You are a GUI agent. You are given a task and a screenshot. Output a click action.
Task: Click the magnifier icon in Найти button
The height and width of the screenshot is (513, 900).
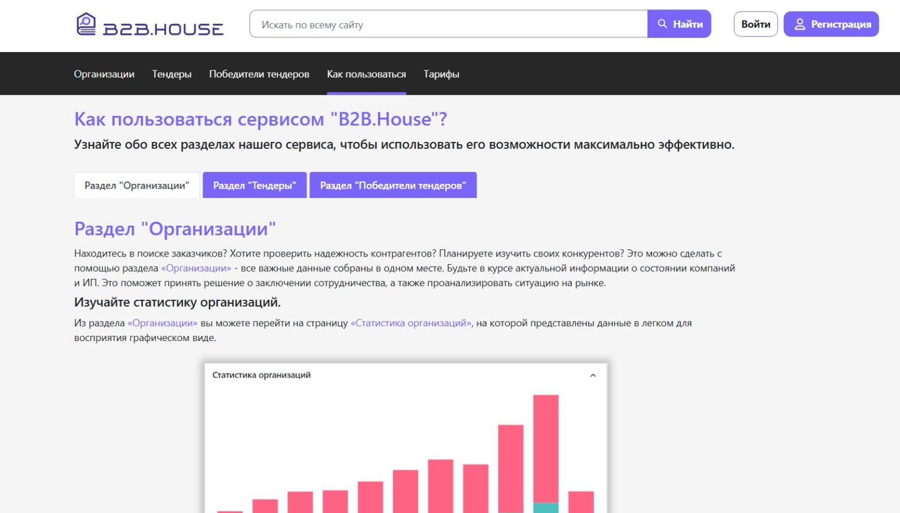[663, 24]
